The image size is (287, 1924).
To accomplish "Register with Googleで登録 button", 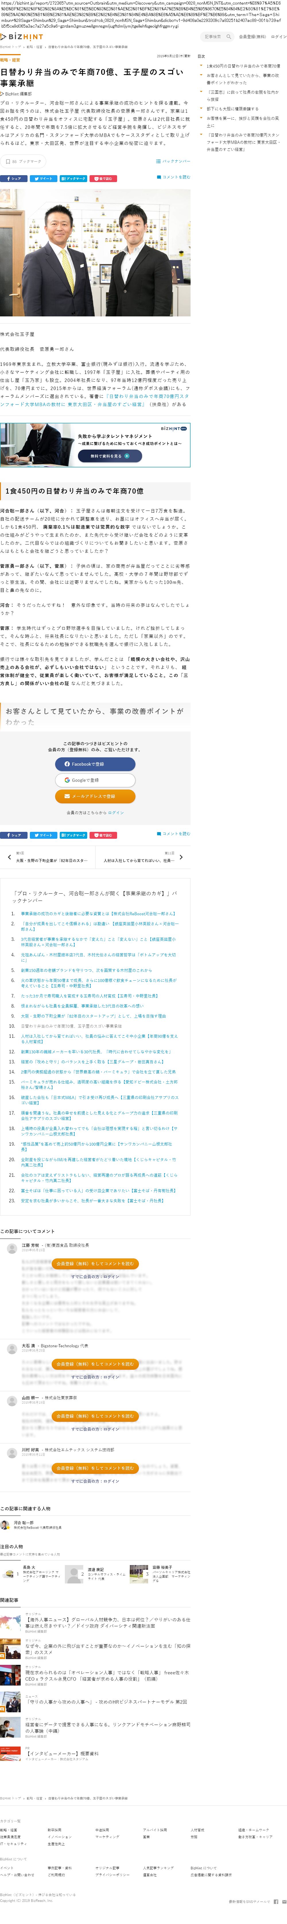I will click(95, 780).
